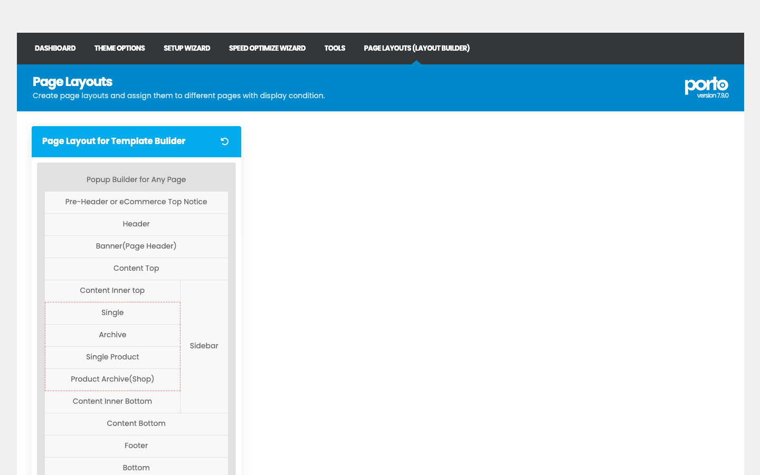Click the reset refresh icon in panel header
Viewport: 760px width, 475px height.
(x=224, y=141)
